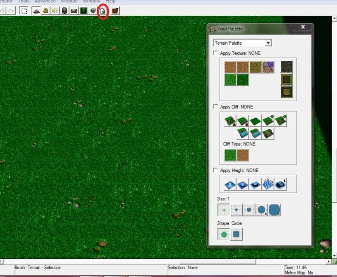Enable the Apply Height checkbox
The image size is (337, 277).
[x=215, y=170]
